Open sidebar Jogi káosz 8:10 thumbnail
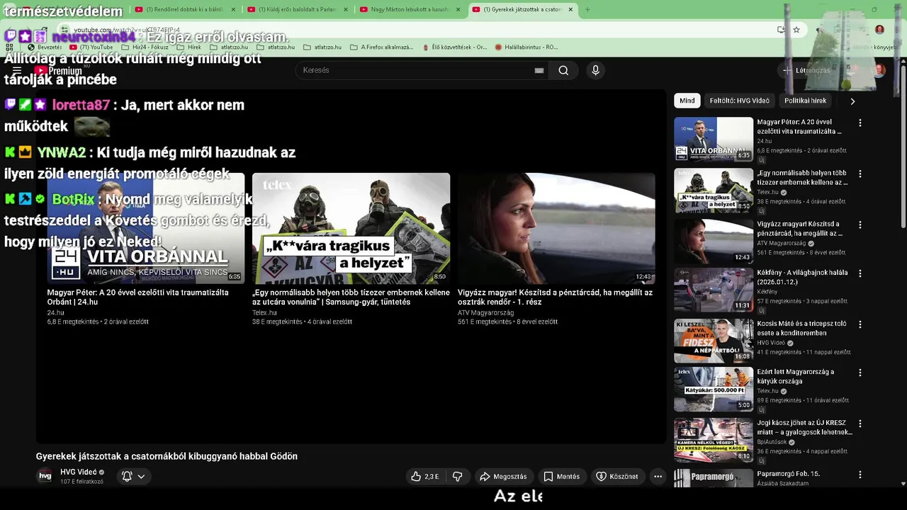The image size is (907, 510). [x=714, y=440]
